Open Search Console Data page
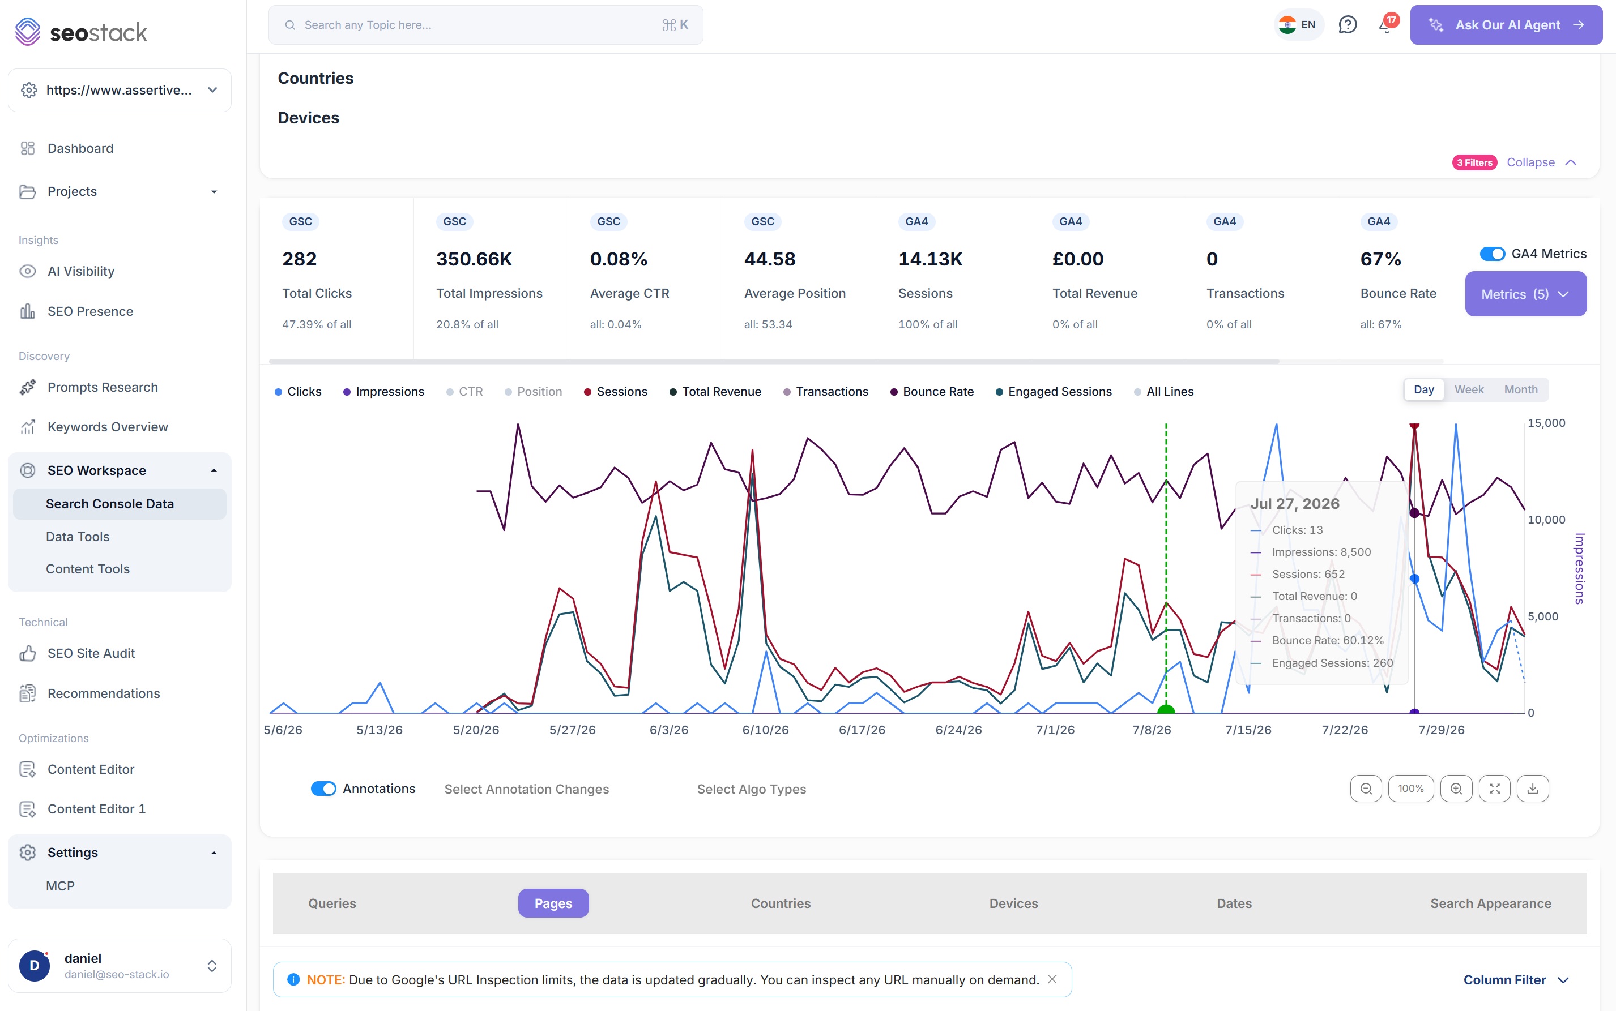The width and height of the screenshot is (1616, 1011). 120,504
